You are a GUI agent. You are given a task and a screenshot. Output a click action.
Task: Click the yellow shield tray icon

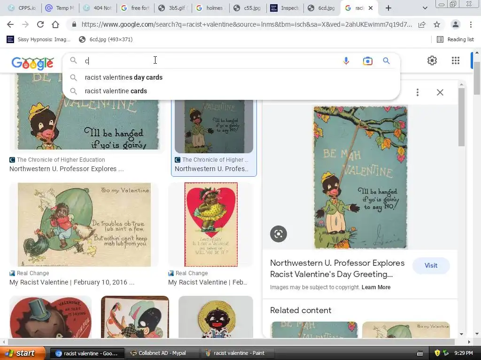click(x=437, y=353)
